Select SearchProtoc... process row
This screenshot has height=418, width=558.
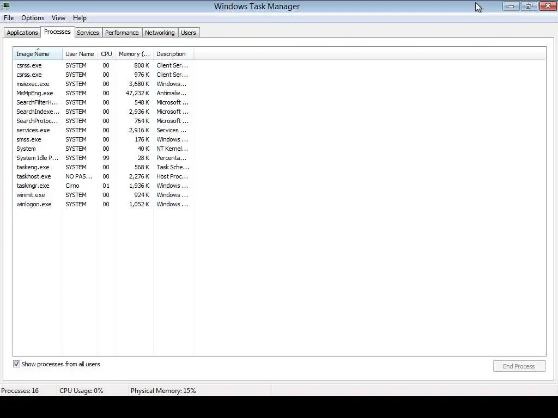click(103, 121)
